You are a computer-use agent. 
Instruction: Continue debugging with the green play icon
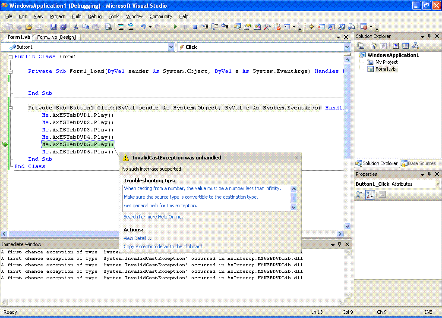pyautogui.click(x=175, y=27)
